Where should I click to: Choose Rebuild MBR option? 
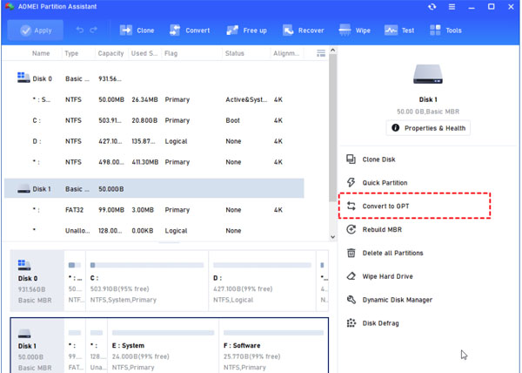click(382, 230)
